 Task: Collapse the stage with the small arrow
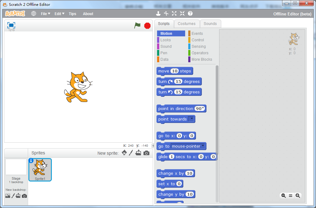coord(153,145)
